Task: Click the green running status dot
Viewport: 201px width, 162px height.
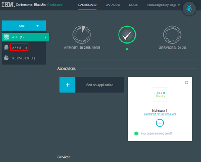Action: pos(136,133)
